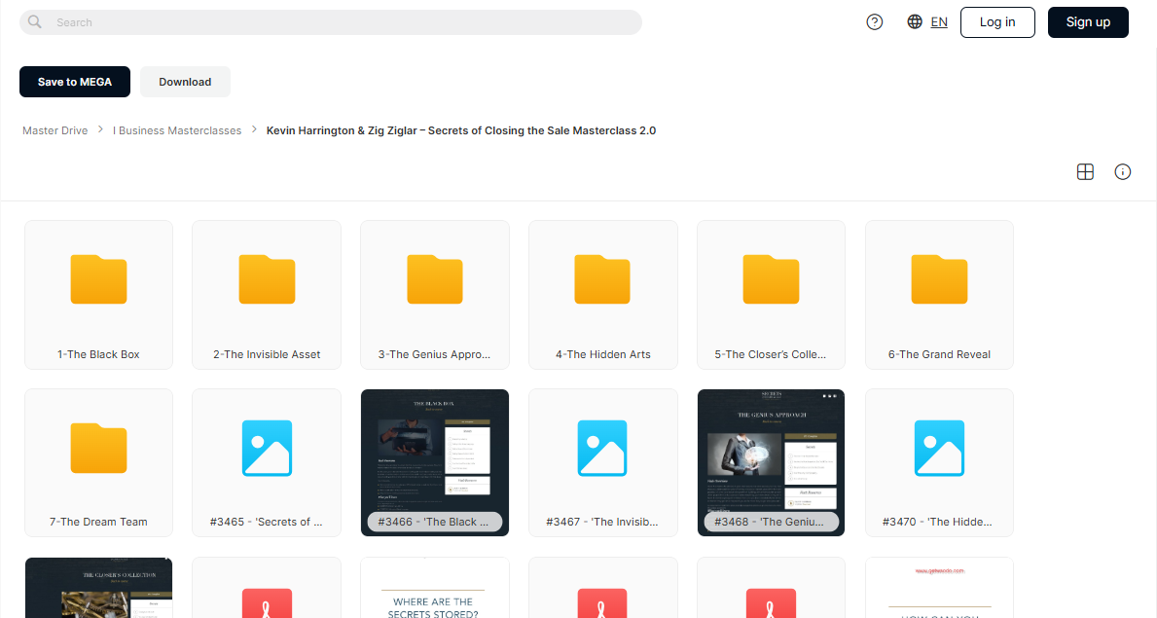Click the Download button
Screen dimensions: 1157x618
point(185,82)
